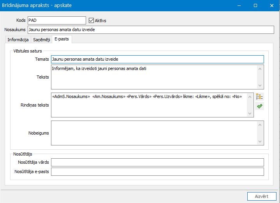Click the Nobeigums scrollbar up arrow

click(260, 125)
